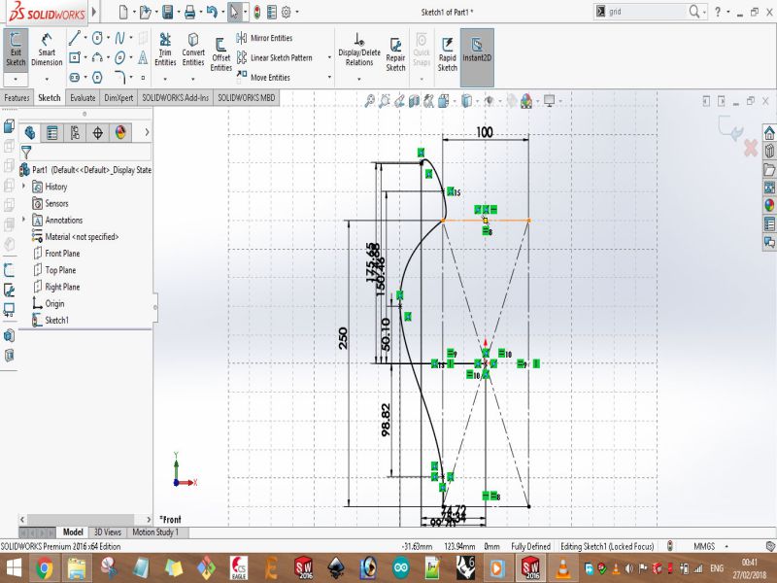Open the VLC player taskbar icon
Image resolution: width=777 pixels, height=583 pixels.
click(562, 568)
